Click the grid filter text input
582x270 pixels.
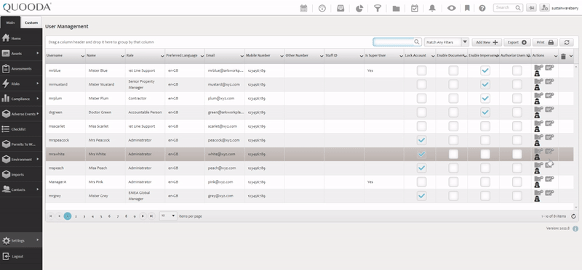point(394,42)
